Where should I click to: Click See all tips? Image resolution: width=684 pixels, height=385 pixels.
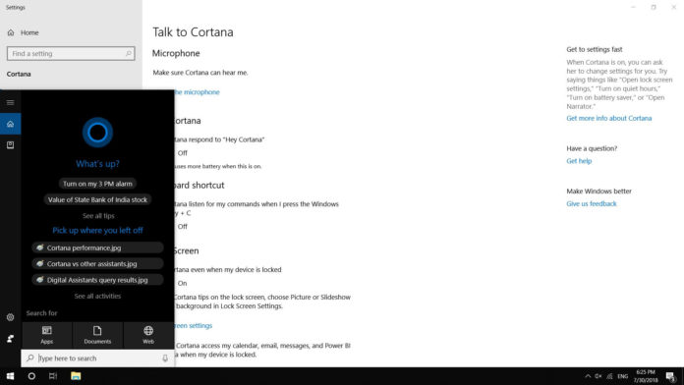(x=98, y=216)
